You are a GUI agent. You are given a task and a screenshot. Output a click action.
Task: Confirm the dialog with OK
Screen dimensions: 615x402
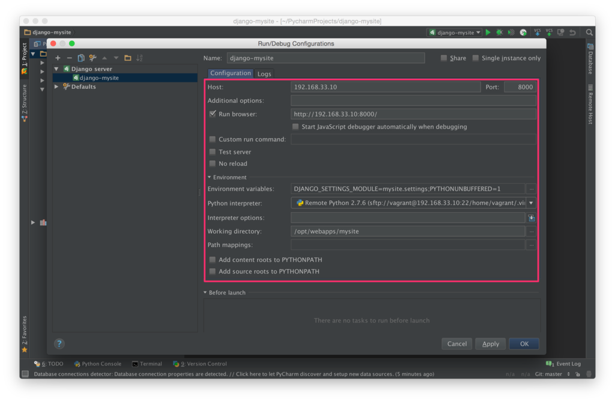524,344
